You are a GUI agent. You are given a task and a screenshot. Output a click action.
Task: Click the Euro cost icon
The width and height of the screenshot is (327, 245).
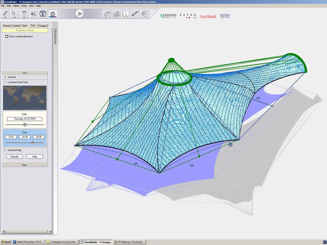(x=145, y=14)
